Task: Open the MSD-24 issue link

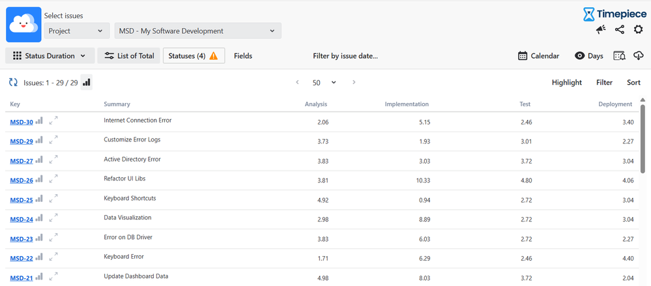Action: (22, 220)
